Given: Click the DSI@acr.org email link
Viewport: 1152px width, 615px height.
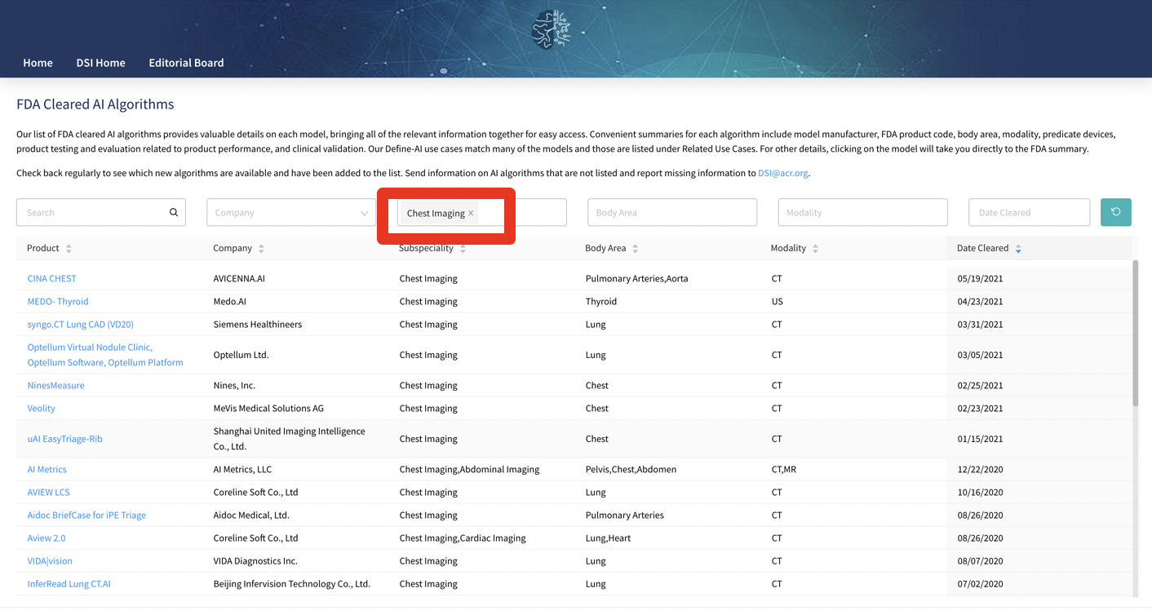Looking at the screenshot, I should pyautogui.click(x=782, y=173).
